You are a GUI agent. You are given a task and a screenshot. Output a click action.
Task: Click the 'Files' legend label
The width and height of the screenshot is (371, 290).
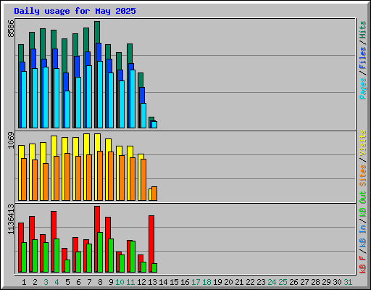(363, 58)
